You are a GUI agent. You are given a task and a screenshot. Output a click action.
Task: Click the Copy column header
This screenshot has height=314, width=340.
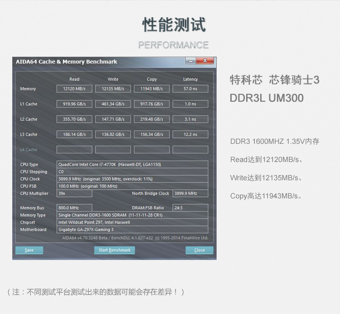[151, 79]
